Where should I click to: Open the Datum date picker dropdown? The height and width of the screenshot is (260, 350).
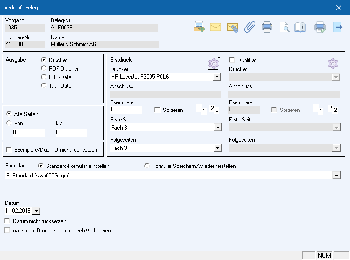(38, 211)
